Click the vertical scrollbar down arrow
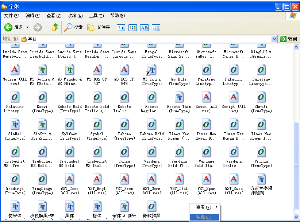The width and height of the screenshot is (300, 222). pos(296,217)
